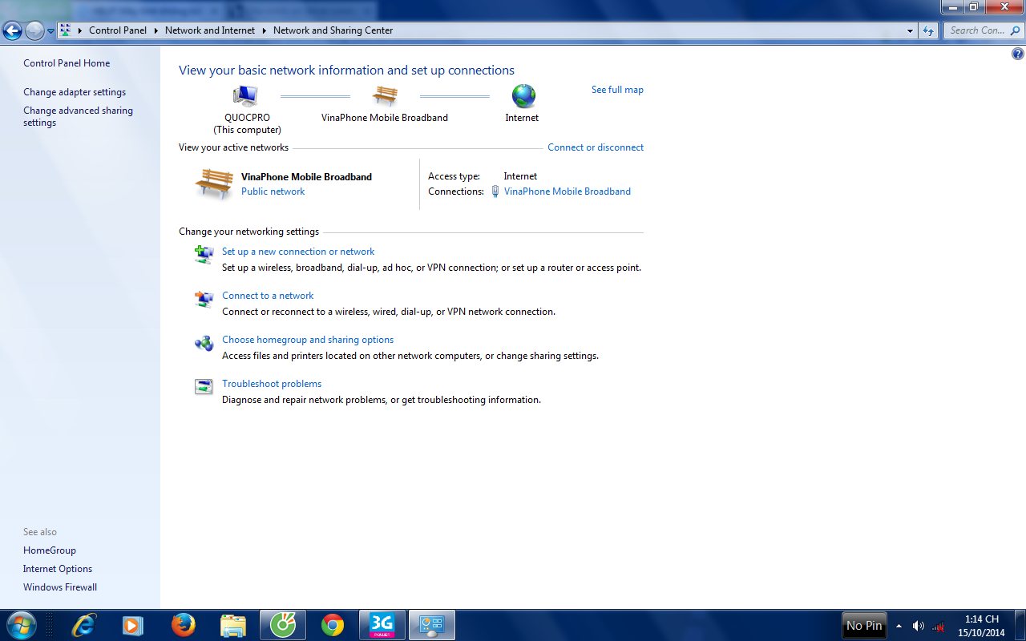Click the QUOCPRO computer icon in network map
This screenshot has height=641, width=1026.
245,96
